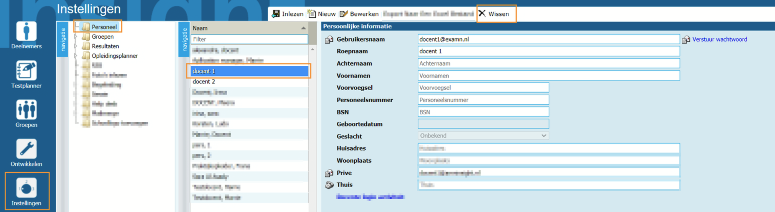Create new entry with Nieuw
This screenshot has width=775, height=212.
click(x=322, y=14)
